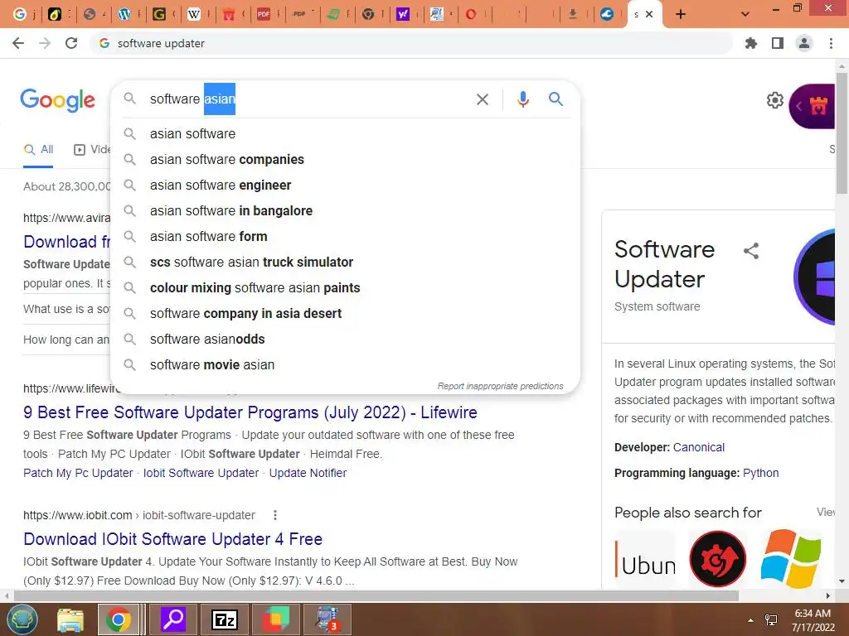Share the Software Updater knowledge panel
The image size is (849, 636).
[x=751, y=250]
